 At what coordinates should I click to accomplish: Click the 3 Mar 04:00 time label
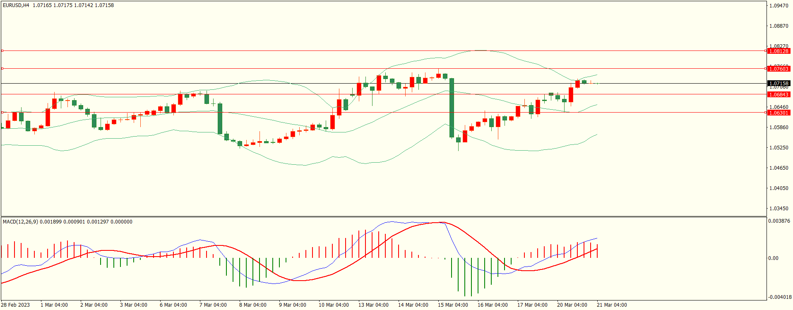coord(134,305)
